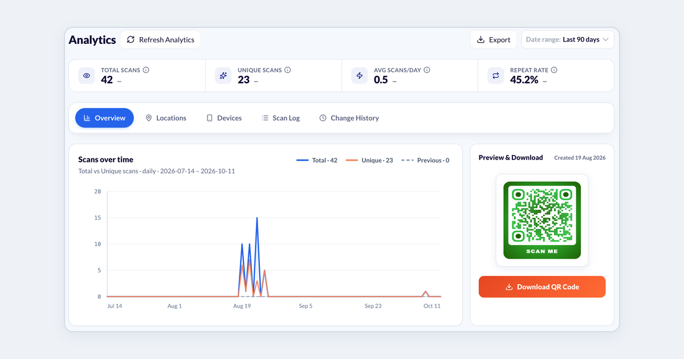Viewport: 684px width, 359px height.
Task: Click the Aug 1 x-axis label
Action: pyautogui.click(x=174, y=306)
